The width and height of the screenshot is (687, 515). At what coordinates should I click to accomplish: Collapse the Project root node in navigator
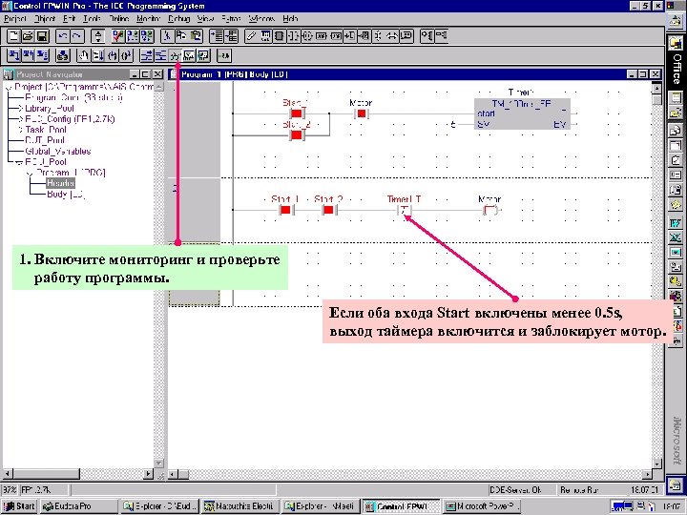click(9, 88)
